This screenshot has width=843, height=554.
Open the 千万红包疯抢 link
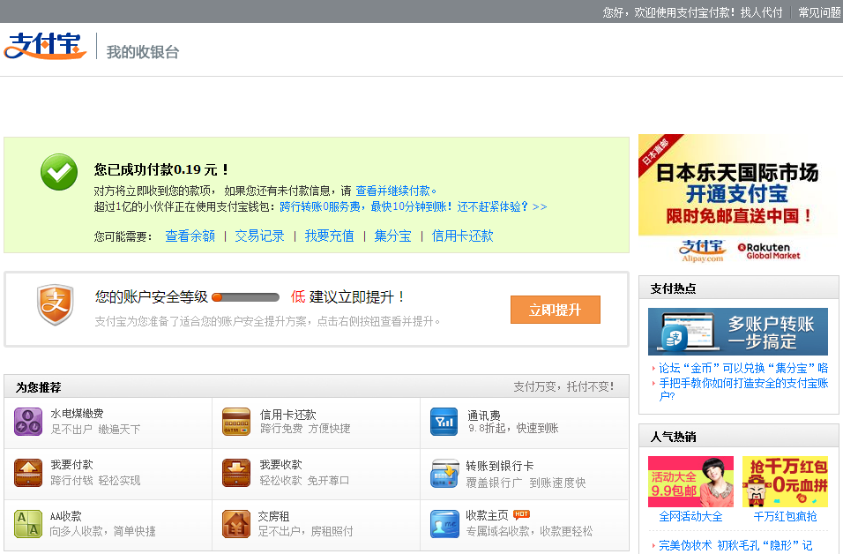785,517
